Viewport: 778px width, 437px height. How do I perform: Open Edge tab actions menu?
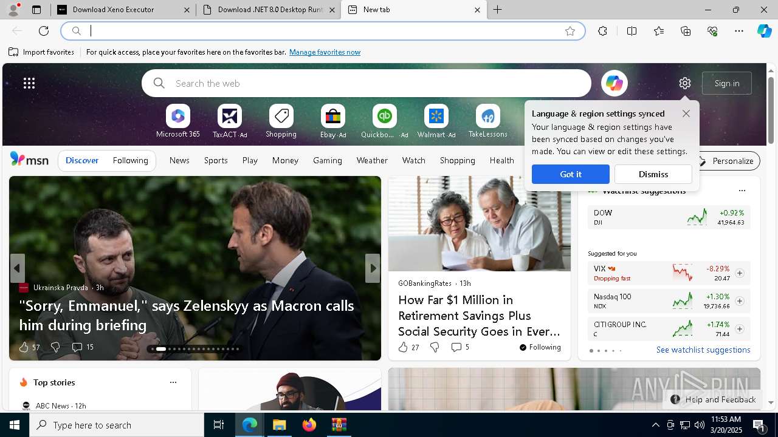36,10
